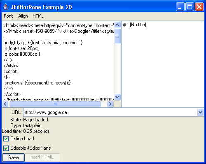Screen dimensions: 206x164
Task: Click the horizontal scrollbar left arrow
Action: [5, 104]
